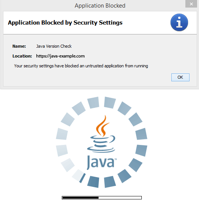Close the Application Blocked dialog
Screen dimensions: 199x210
[191, 4]
